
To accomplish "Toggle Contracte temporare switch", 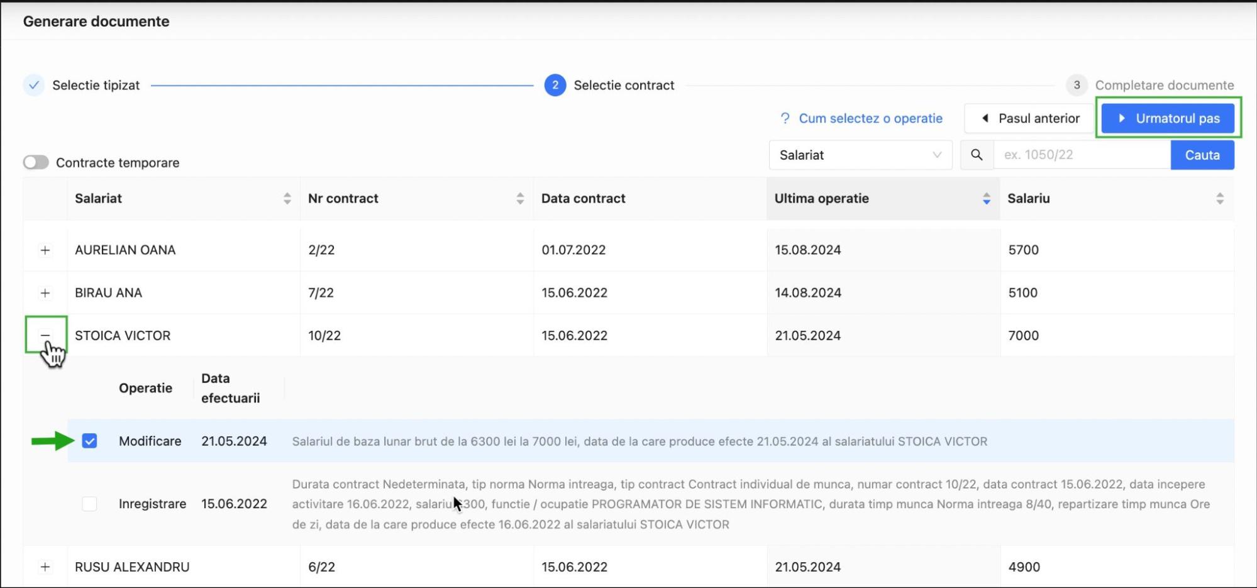I will [36, 162].
